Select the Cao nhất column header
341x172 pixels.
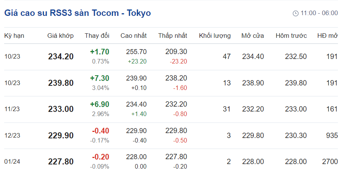point(134,36)
